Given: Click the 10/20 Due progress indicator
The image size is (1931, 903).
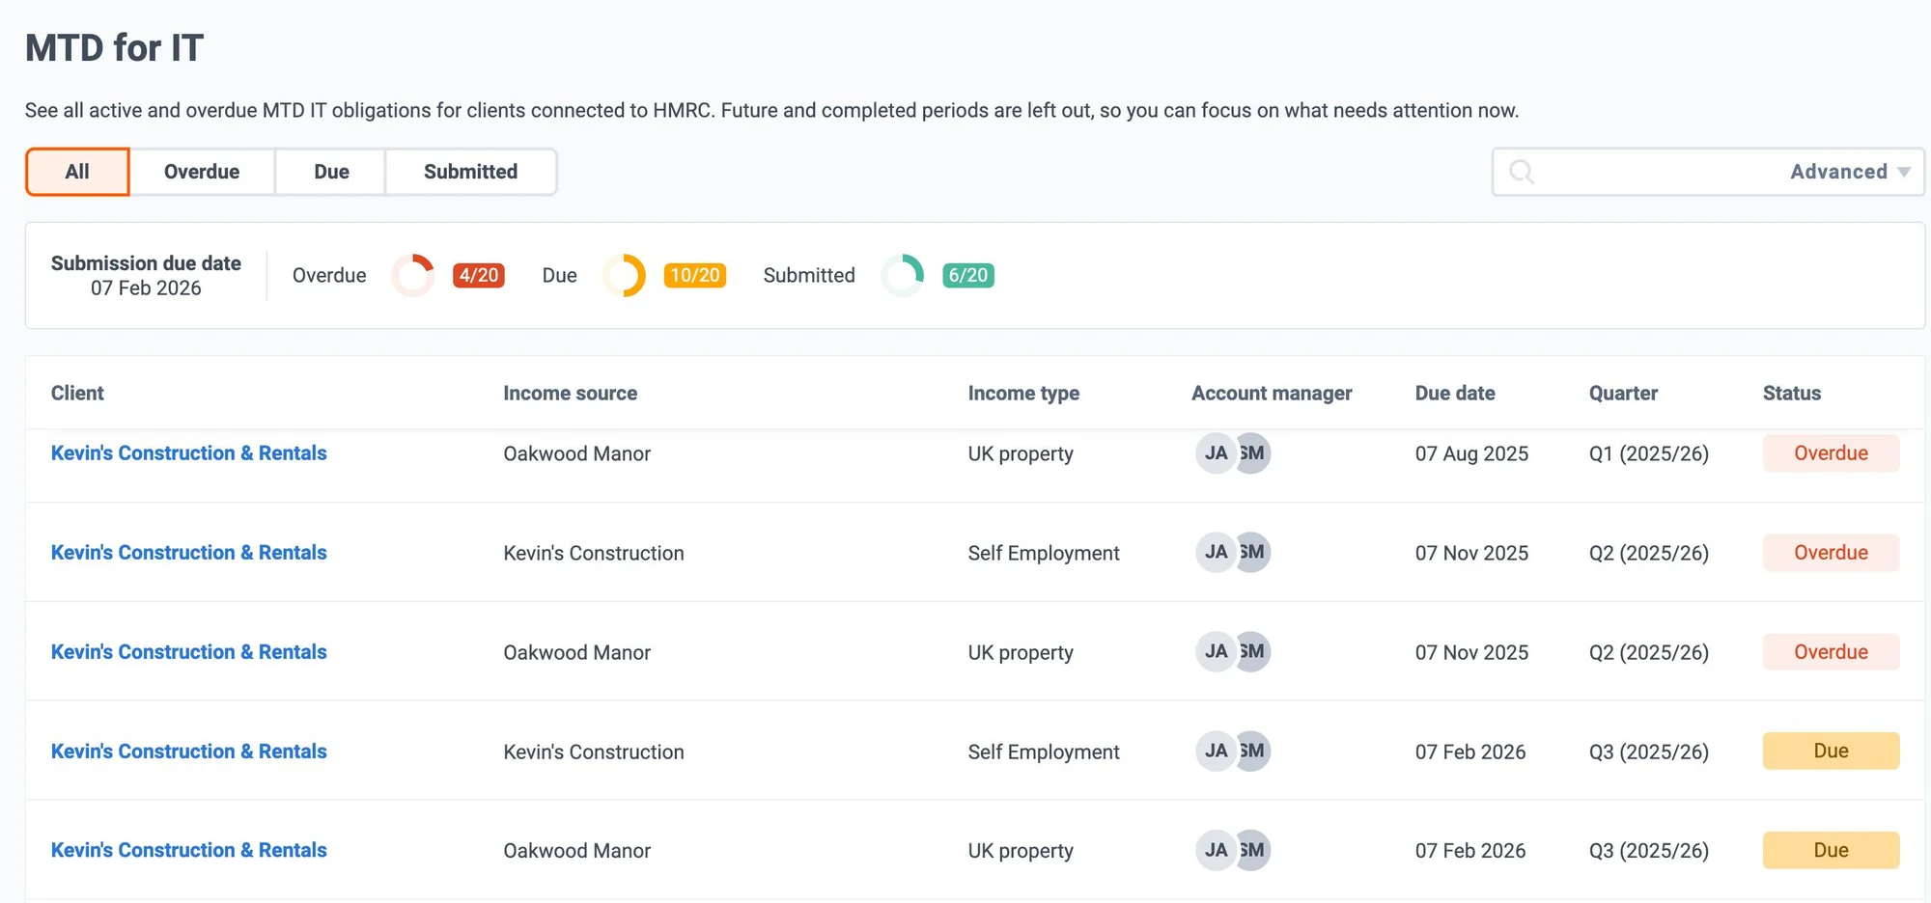Looking at the screenshot, I should point(695,275).
